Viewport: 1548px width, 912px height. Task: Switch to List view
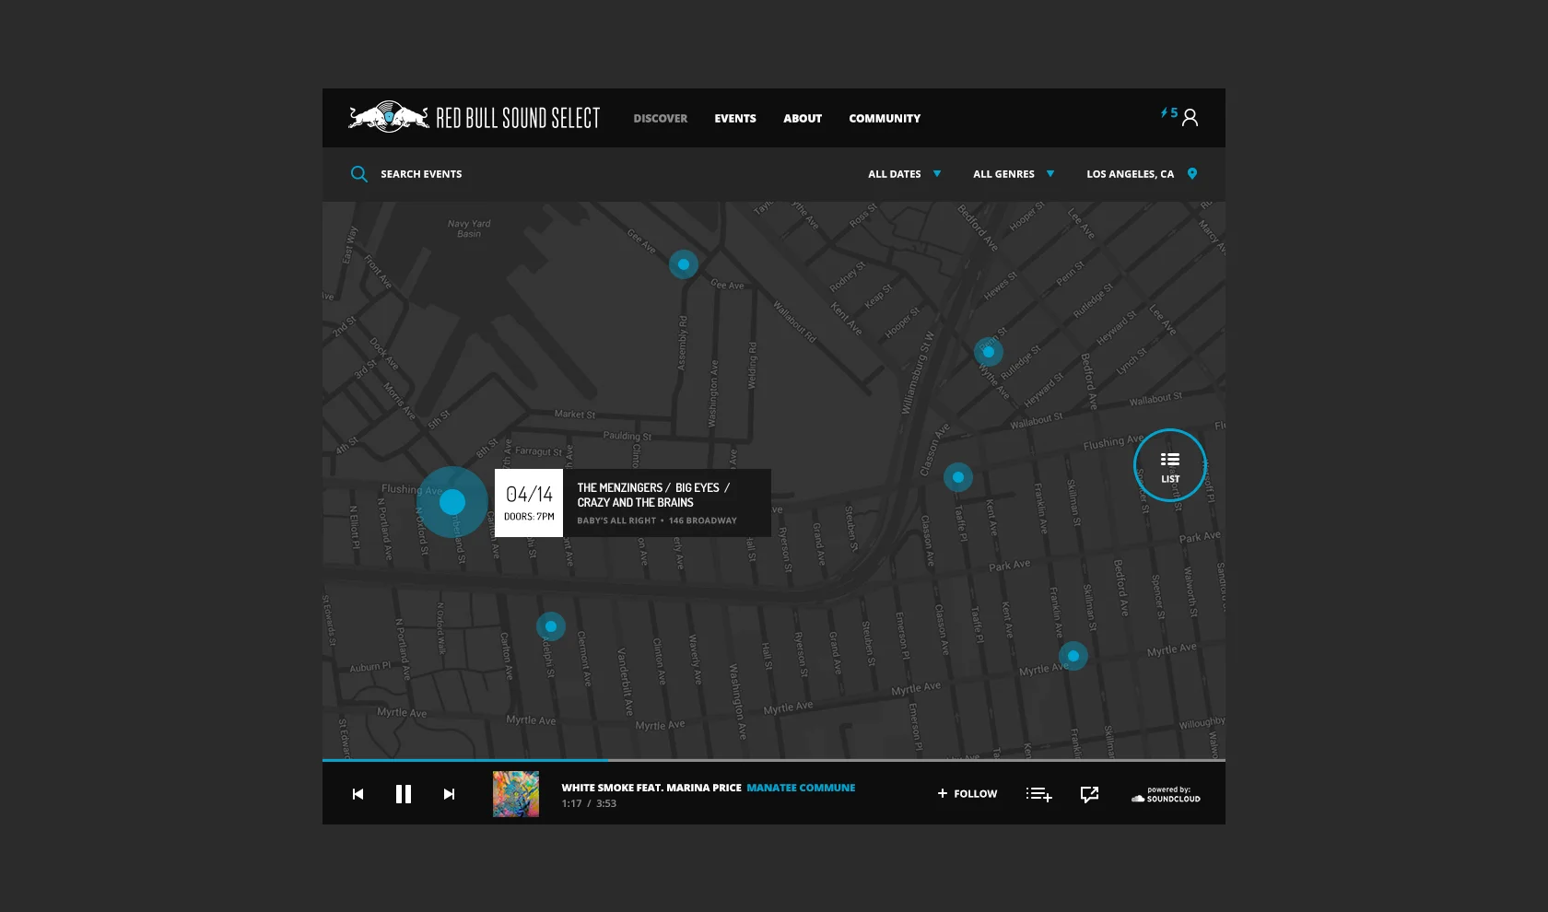pyautogui.click(x=1170, y=465)
